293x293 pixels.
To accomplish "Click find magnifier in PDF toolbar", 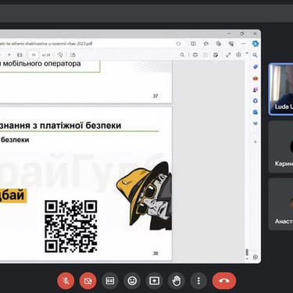I will pos(182,55).
